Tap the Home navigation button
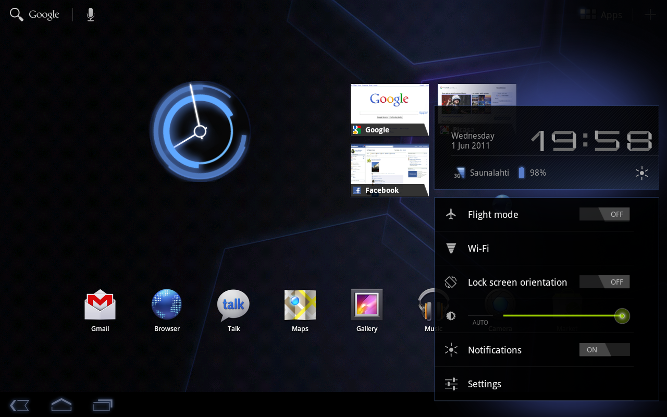667x417 pixels. tap(61, 404)
